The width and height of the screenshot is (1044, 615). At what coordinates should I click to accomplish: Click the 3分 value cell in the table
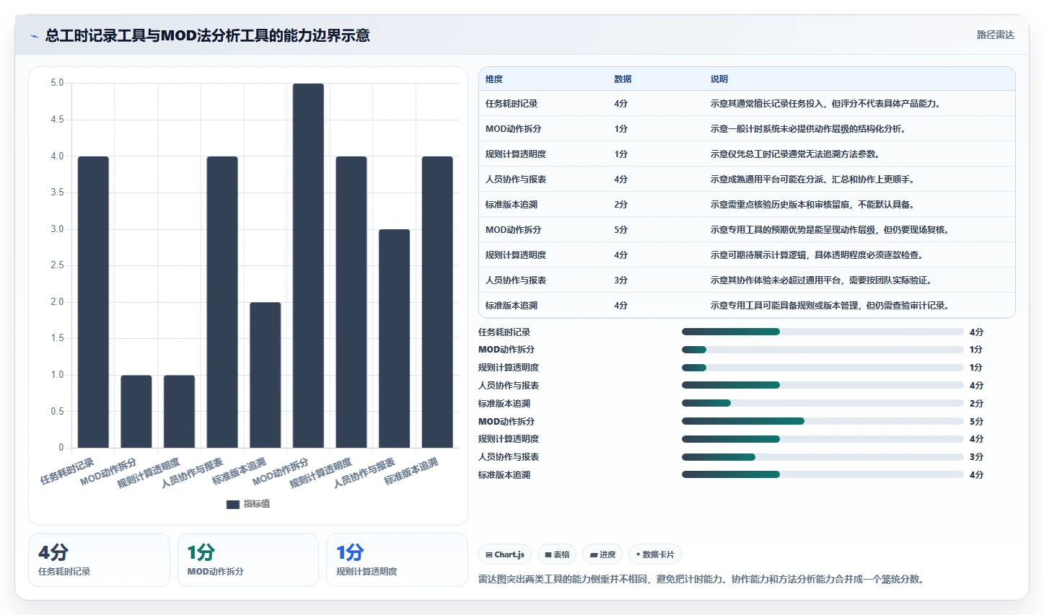tap(621, 280)
